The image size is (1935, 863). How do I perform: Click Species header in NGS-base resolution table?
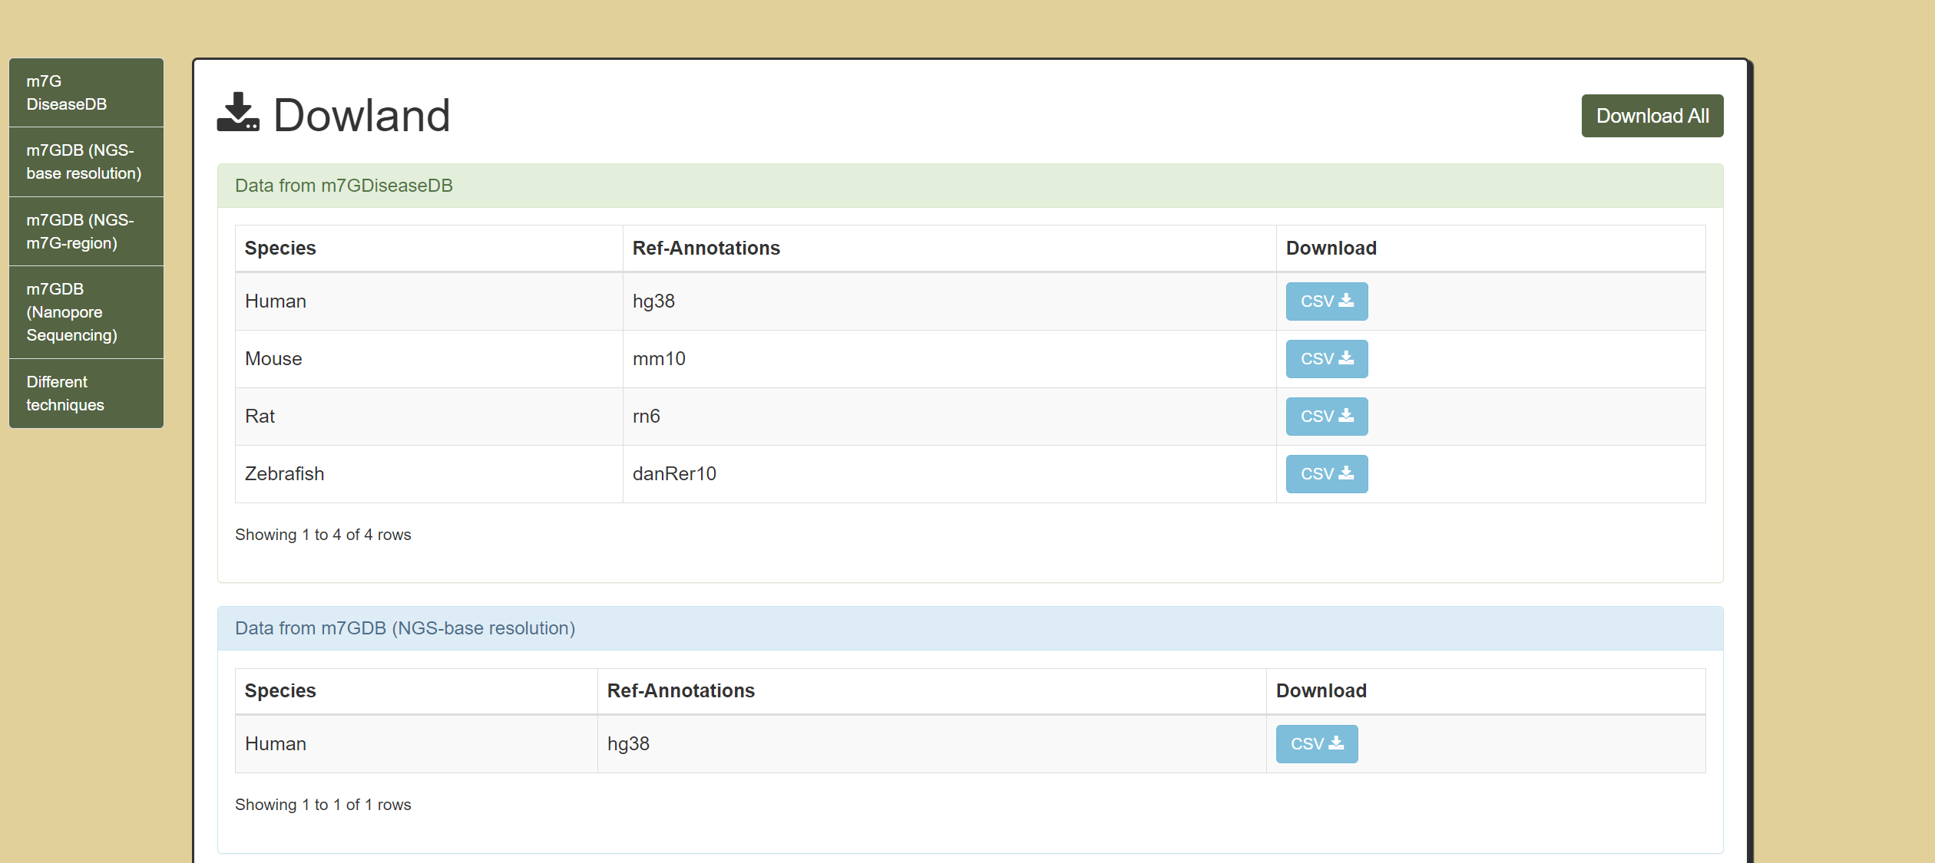click(416, 691)
